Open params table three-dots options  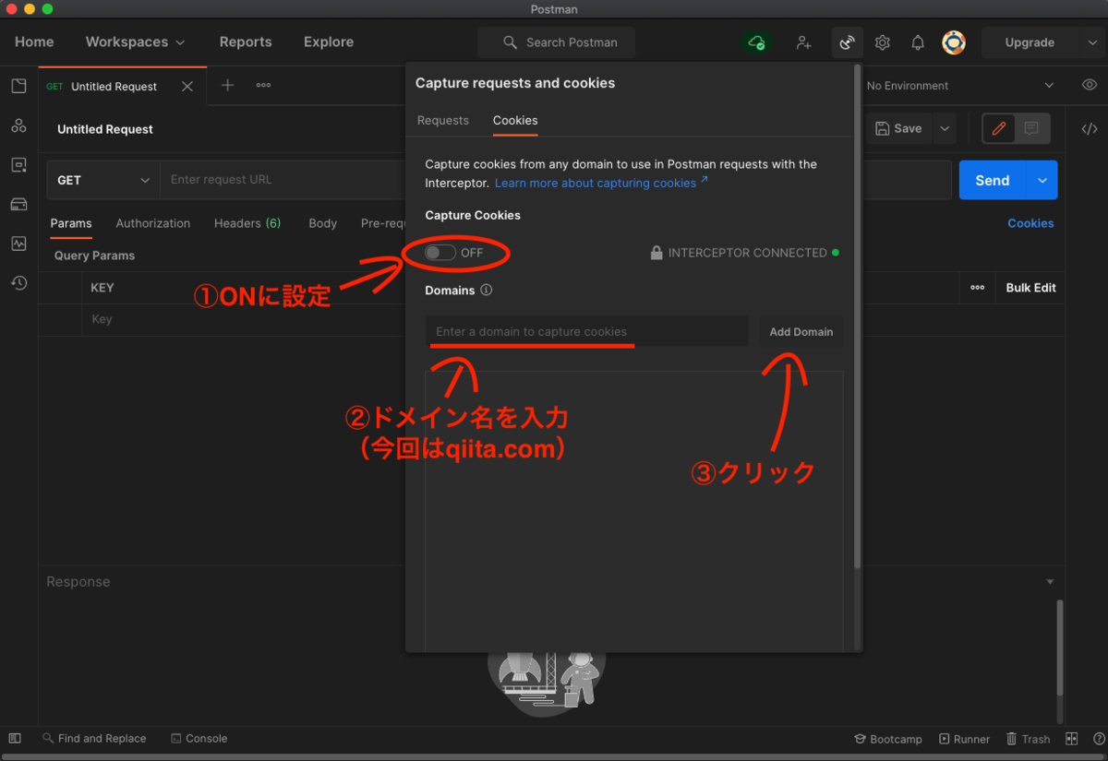coord(977,288)
